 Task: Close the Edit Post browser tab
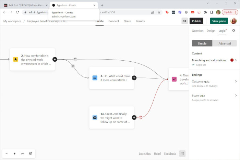click(x=47, y=5)
